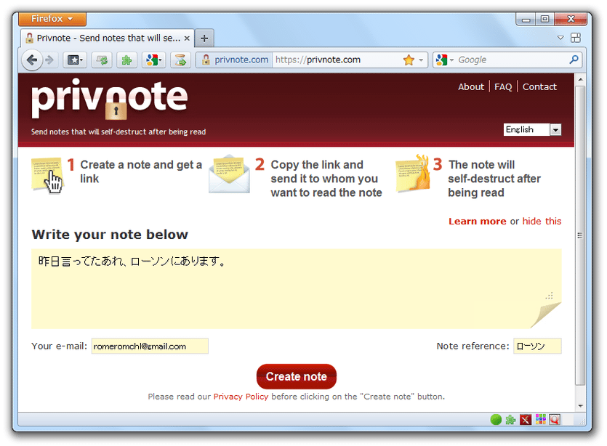
Task: Click the privnote.com site identity label
Action: coord(241,60)
